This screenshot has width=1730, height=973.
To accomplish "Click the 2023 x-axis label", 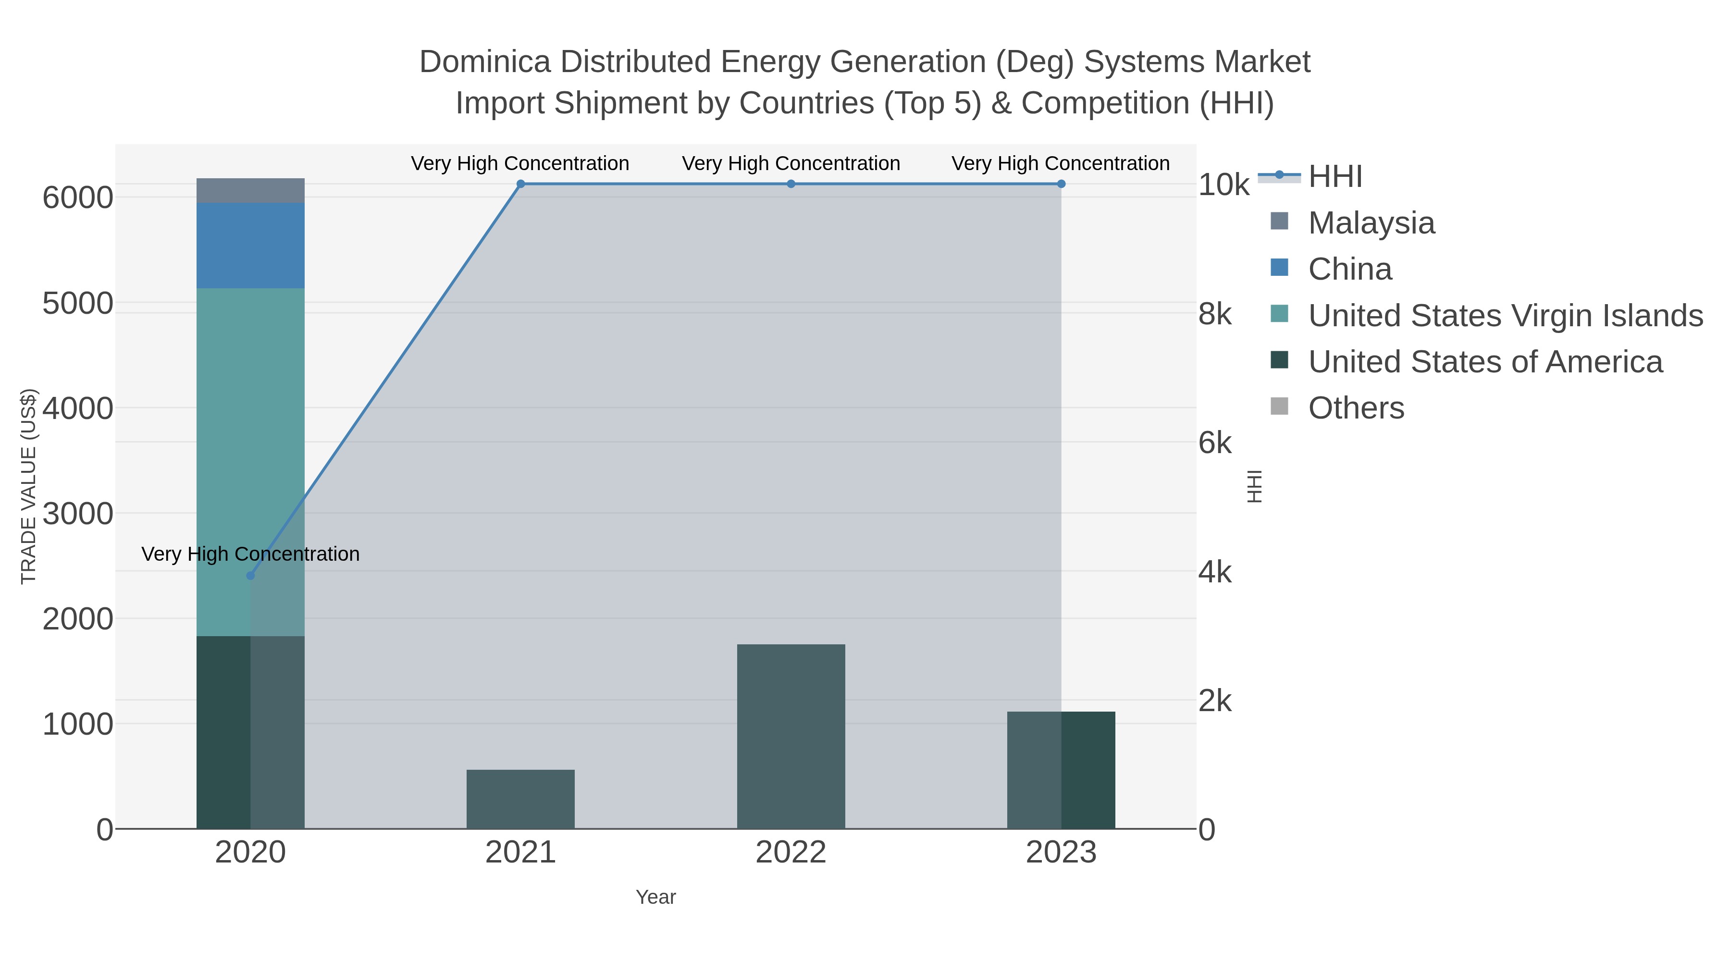I will (1061, 853).
